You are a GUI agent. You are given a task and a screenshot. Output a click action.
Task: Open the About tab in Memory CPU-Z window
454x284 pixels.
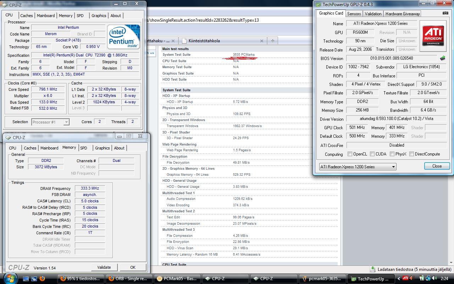119,148
